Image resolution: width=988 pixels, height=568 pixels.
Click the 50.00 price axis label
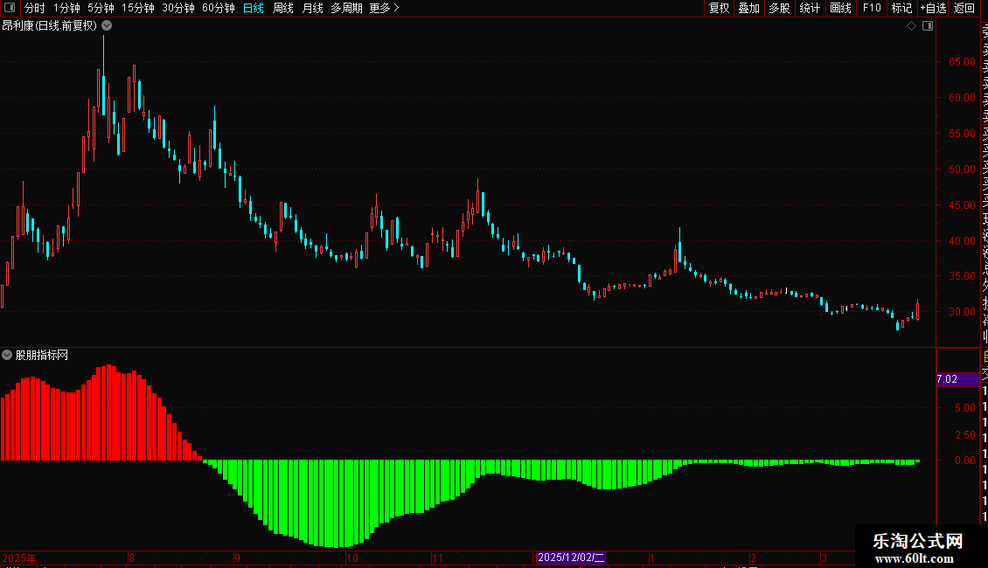pos(962,170)
